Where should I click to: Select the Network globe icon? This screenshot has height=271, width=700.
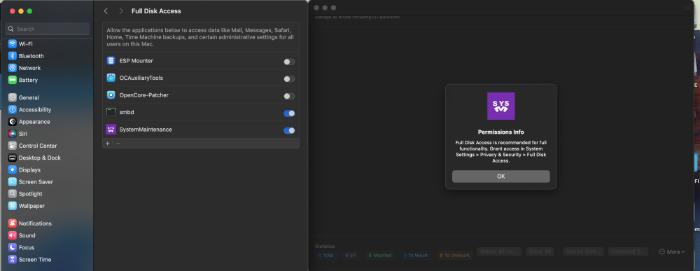pyautogui.click(x=12, y=69)
